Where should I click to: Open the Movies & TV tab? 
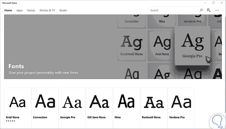(x=47, y=11)
